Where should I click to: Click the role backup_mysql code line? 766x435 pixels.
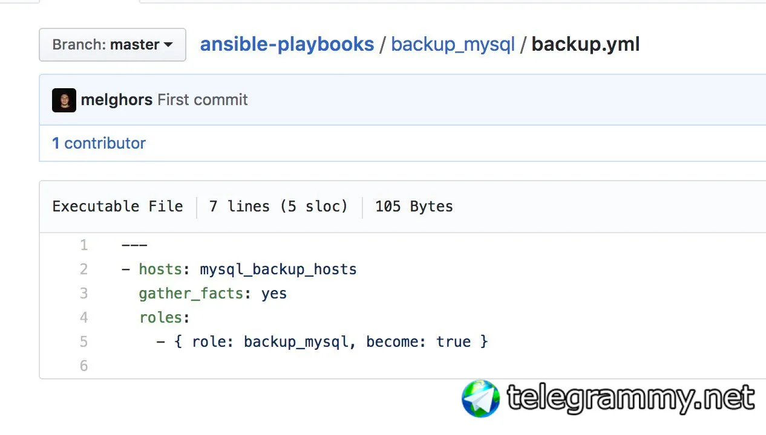pos(322,342)
